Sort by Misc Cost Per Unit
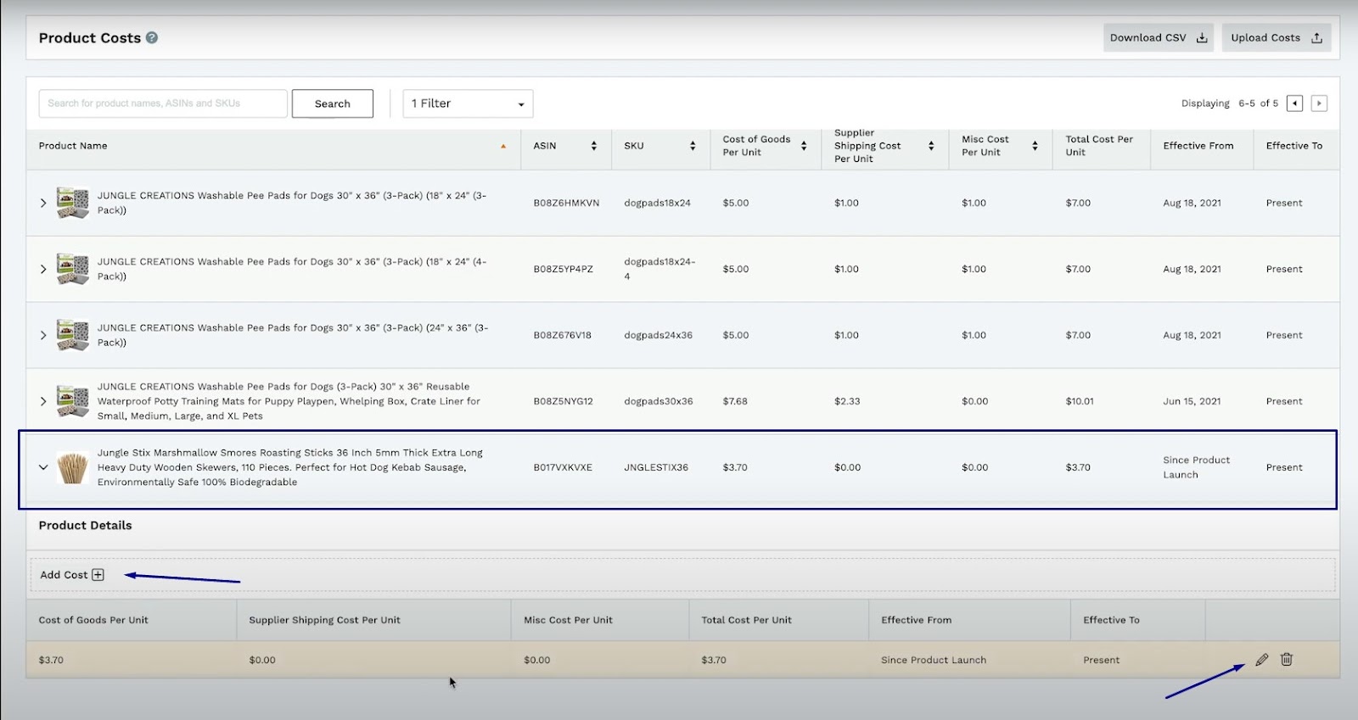 [1035, 146]
